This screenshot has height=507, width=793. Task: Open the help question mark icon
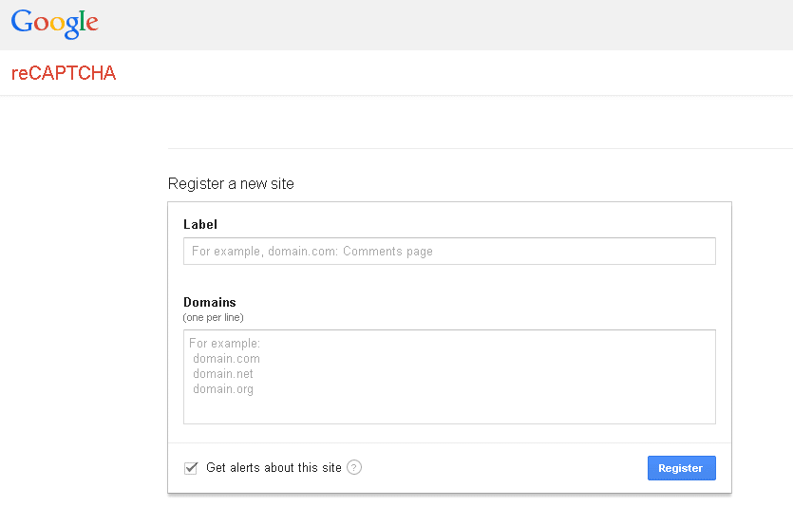354,467
